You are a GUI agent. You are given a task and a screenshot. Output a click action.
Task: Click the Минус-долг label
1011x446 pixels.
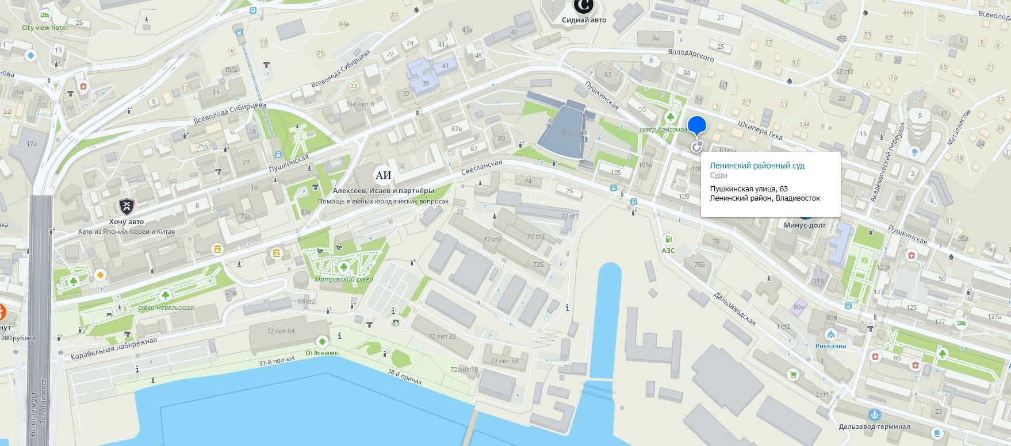805,225
